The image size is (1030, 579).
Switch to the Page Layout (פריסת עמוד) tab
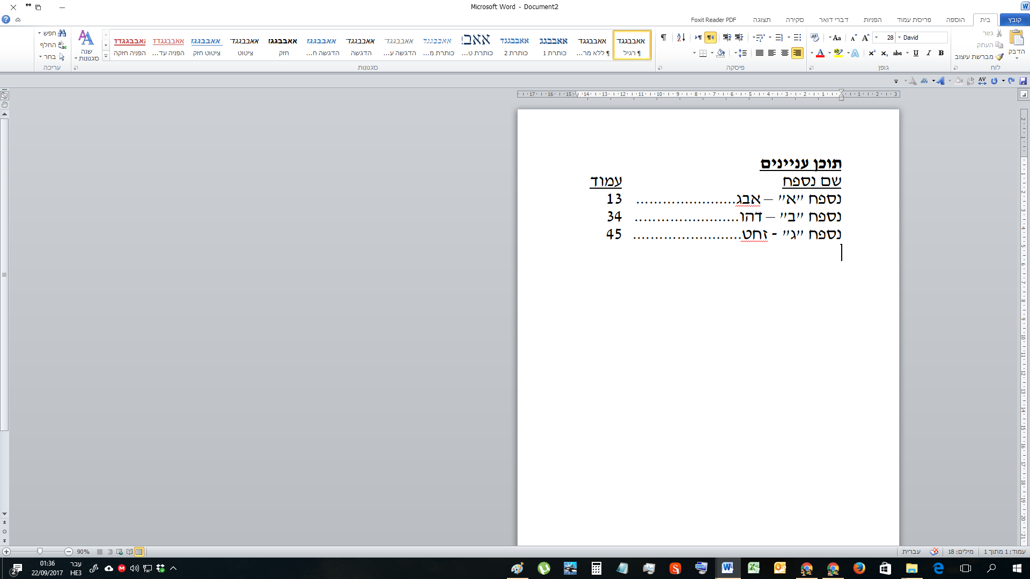click(x=914, y=20)
